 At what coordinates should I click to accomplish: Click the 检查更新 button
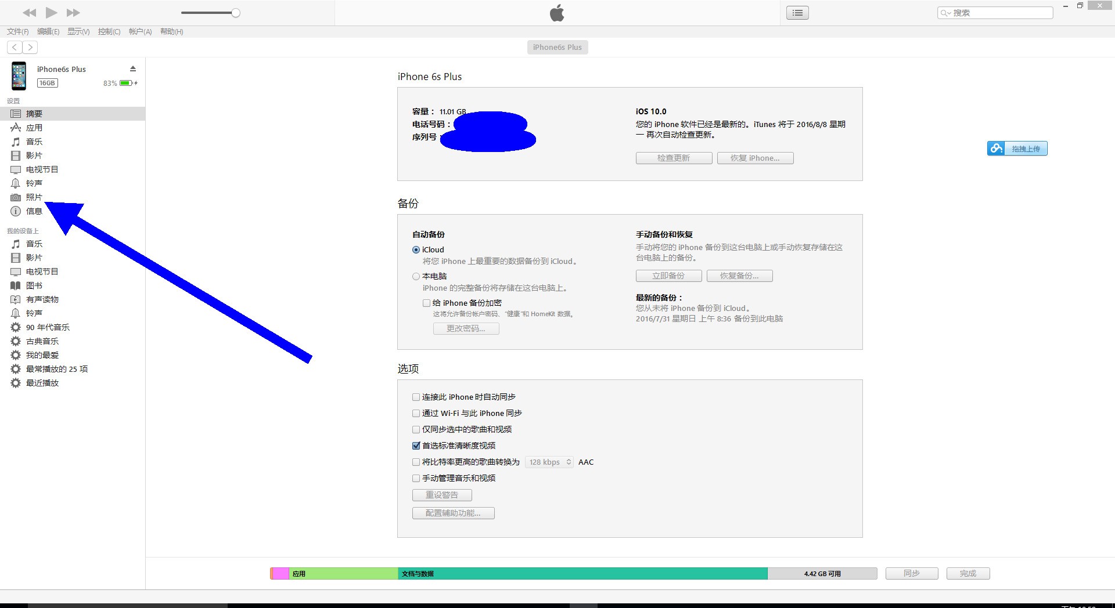[x=674, y=158]
